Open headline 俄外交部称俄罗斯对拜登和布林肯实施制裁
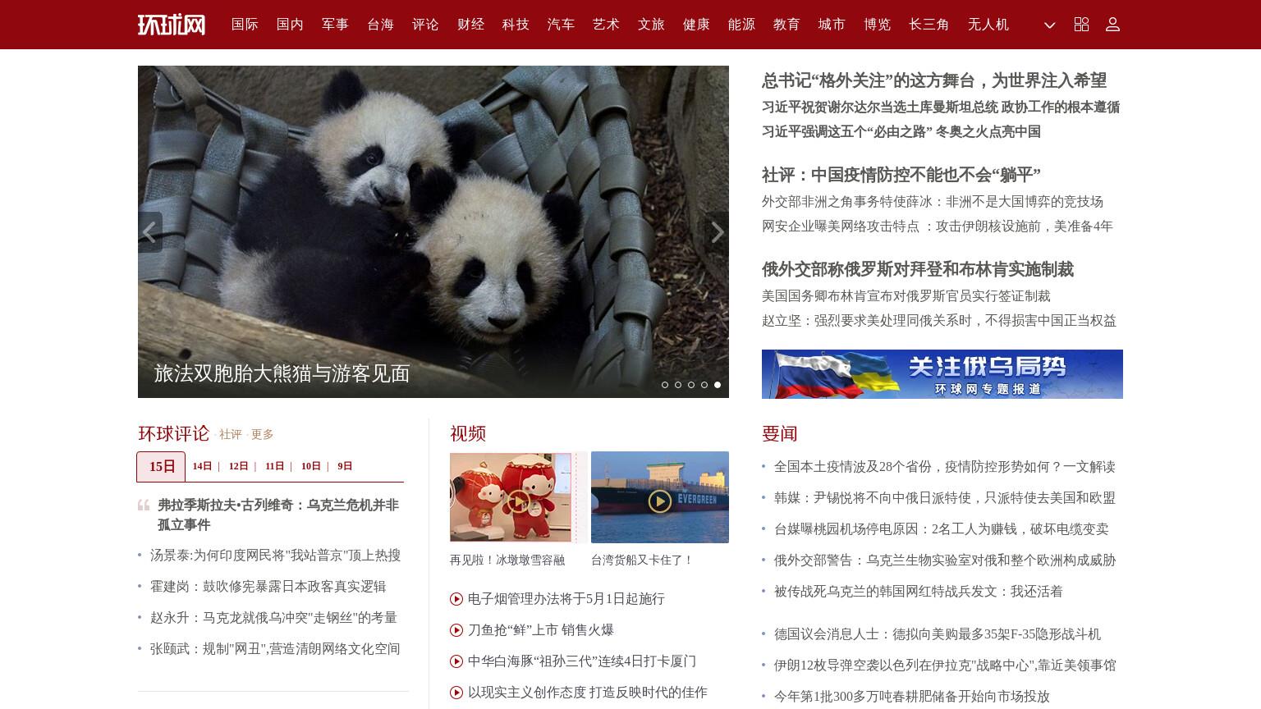Image resolution: width=1261 pixels, height=709 pixels. (918, 269)
